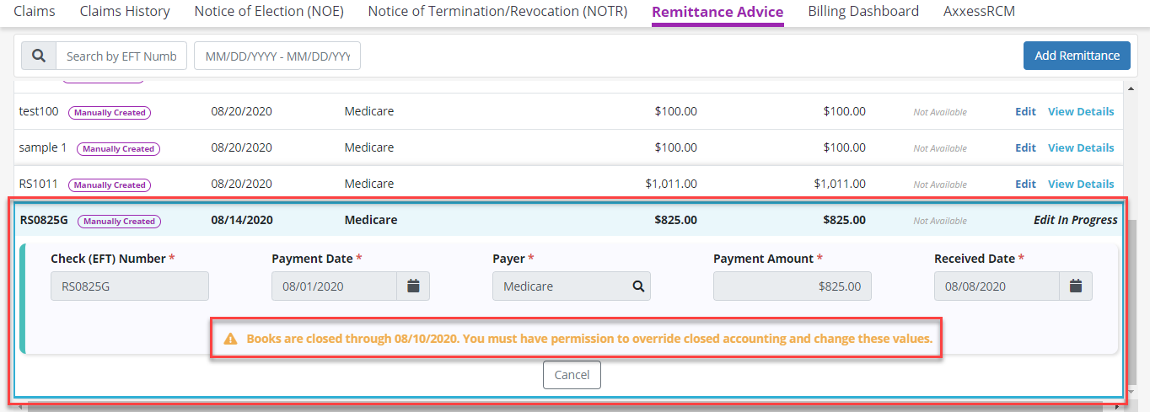Click the date range filter field
The width and height of the screenshot is (1150, 412).
277,56
